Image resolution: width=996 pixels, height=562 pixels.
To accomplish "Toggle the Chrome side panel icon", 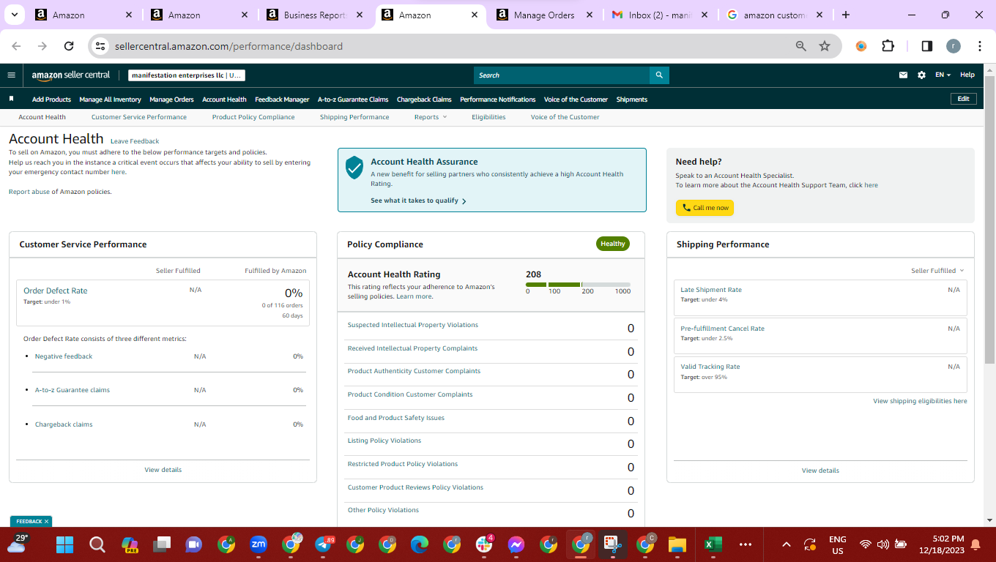I will [926, 46].
